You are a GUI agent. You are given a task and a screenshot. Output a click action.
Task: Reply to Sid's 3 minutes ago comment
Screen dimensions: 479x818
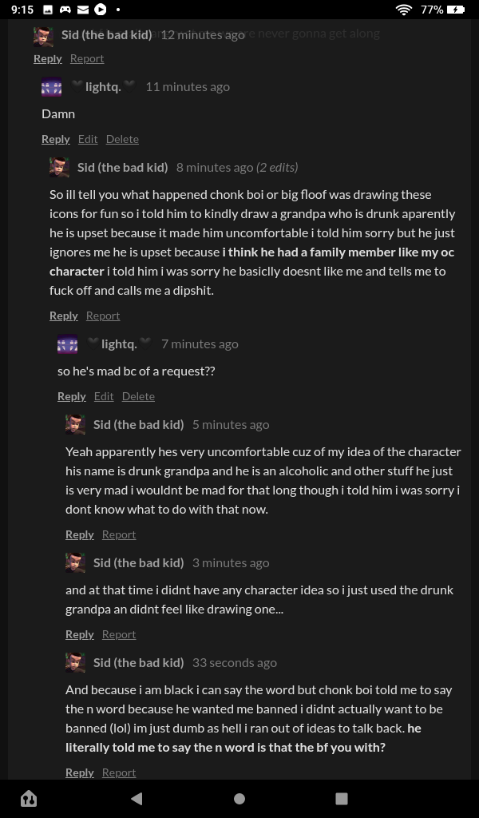tap(79, 634)
